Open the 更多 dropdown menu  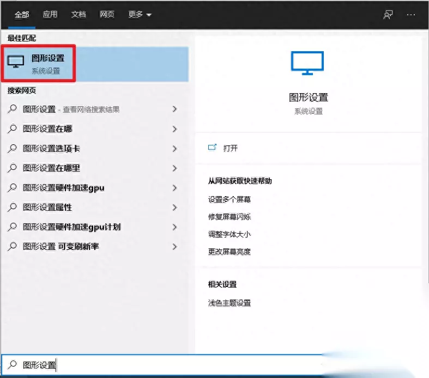click(140, 14)
